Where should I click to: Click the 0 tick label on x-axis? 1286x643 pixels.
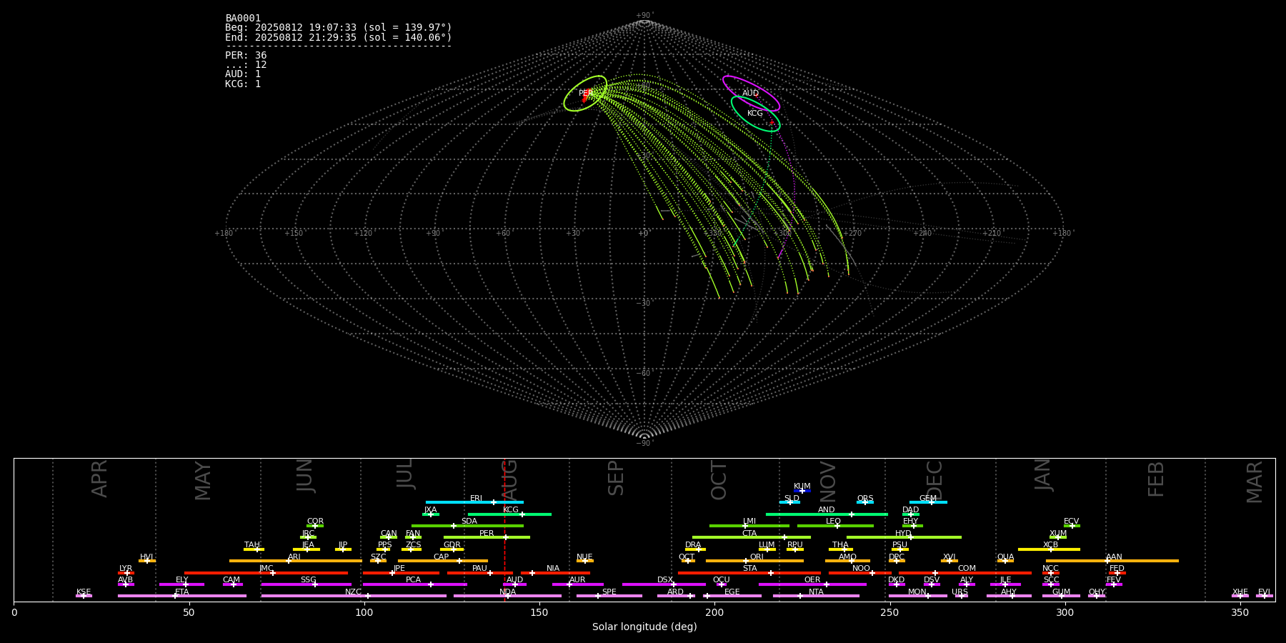click(x=14, y=612)
